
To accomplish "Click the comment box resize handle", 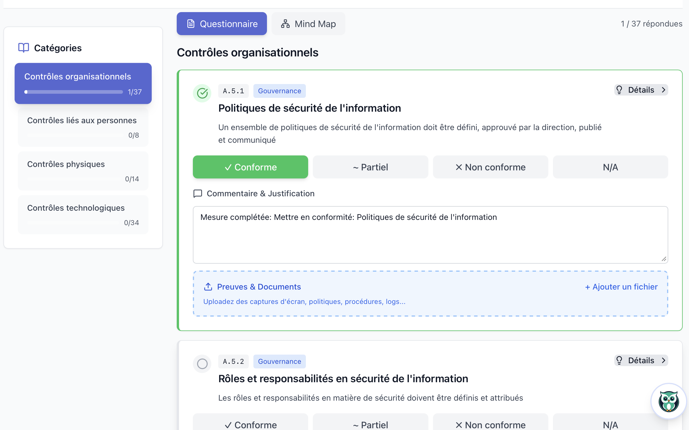I will pos(664,259).
